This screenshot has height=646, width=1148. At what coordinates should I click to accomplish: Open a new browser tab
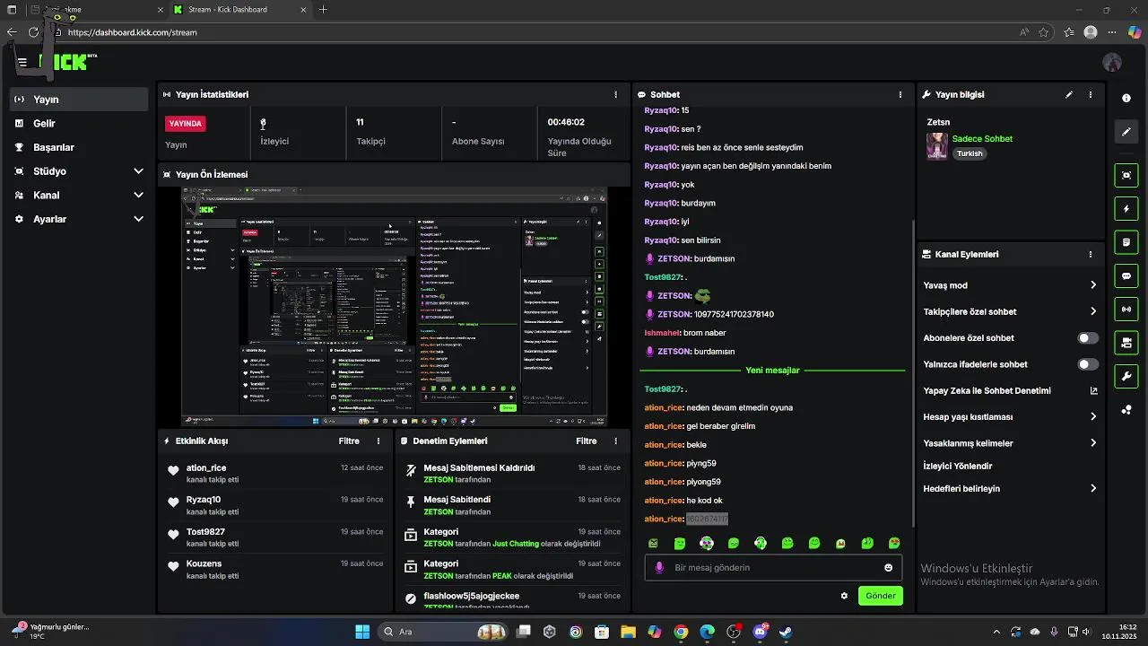pyautogui.click(x=323, y=10)
